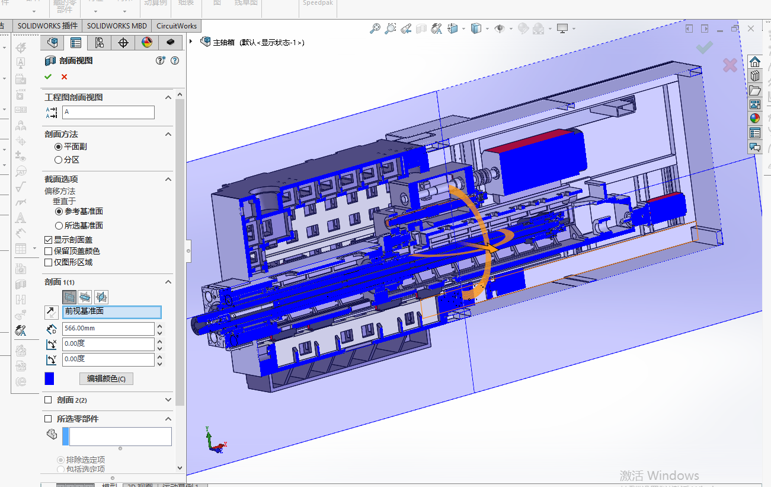The height and width of the screenshot is (487, 771).
Task: Cancel section view with red X
Action: pyautogui.click(x=64, y=77)
